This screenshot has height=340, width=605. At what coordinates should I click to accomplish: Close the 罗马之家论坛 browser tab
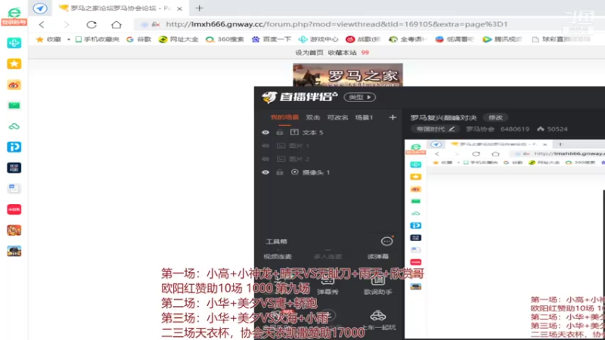[179, 8]
